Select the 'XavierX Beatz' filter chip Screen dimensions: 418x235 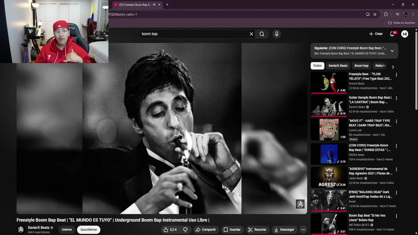point(338,66)
